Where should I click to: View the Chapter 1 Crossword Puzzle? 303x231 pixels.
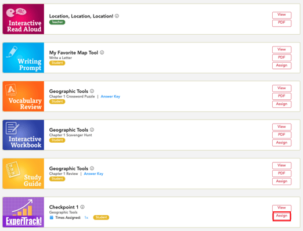click(282, 88)
